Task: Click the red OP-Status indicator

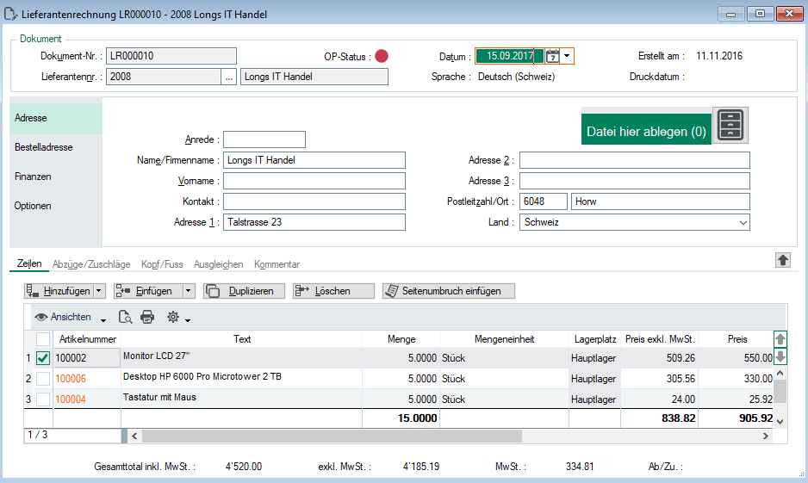Action: pyautogui.click(x=382, y=56)
